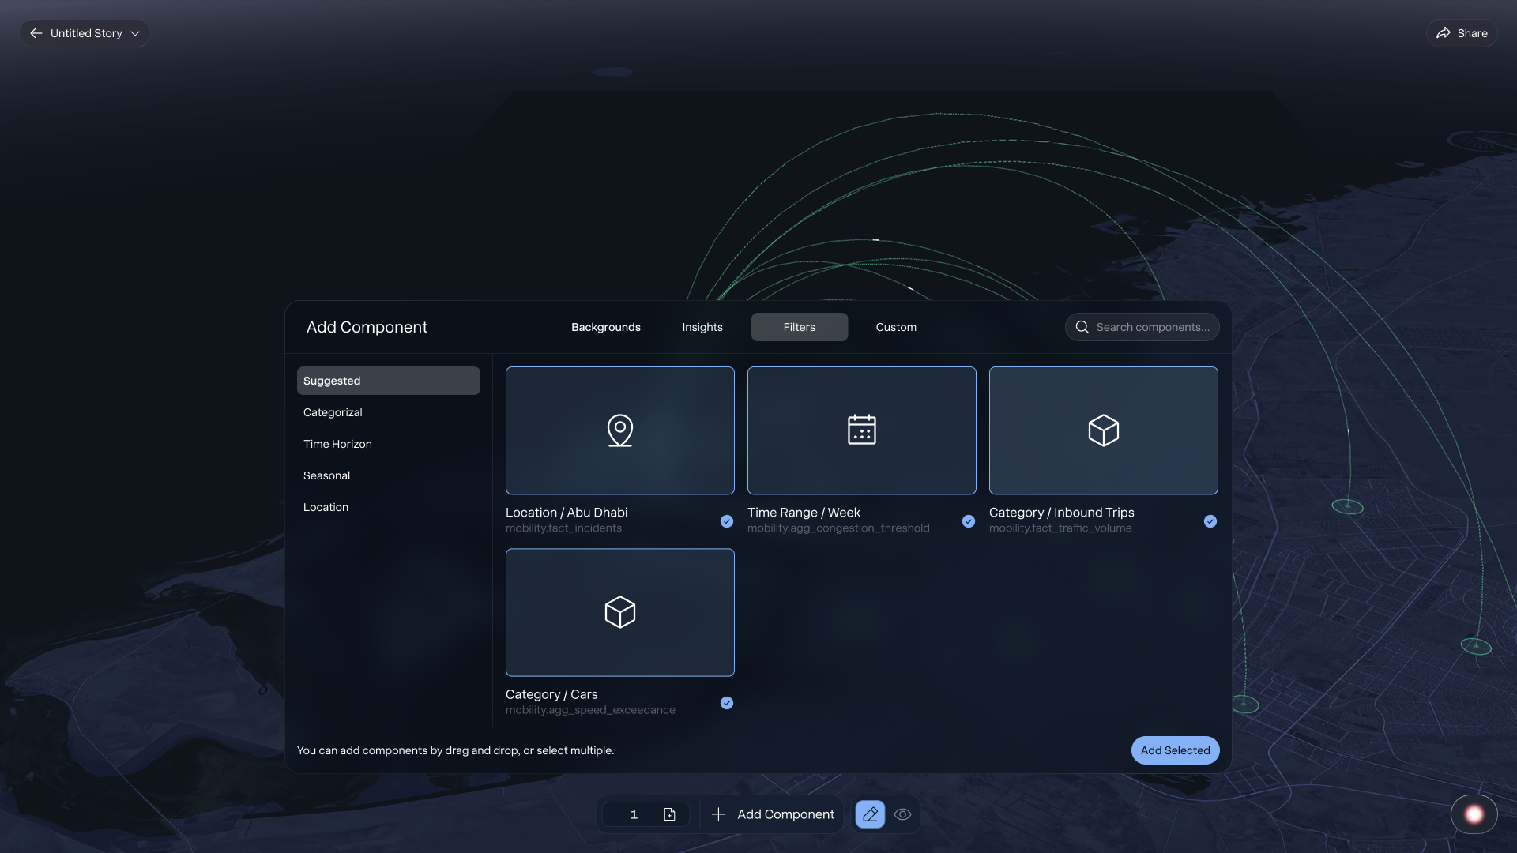Click the search components input field

pyautogui.click(x=1150, y=326)
